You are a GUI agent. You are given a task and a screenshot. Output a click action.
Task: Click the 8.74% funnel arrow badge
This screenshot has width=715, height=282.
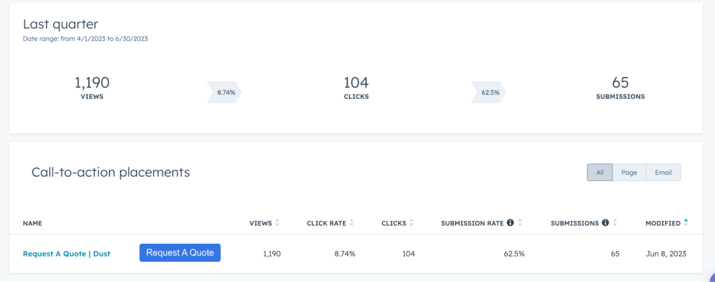tap(225, 92)
